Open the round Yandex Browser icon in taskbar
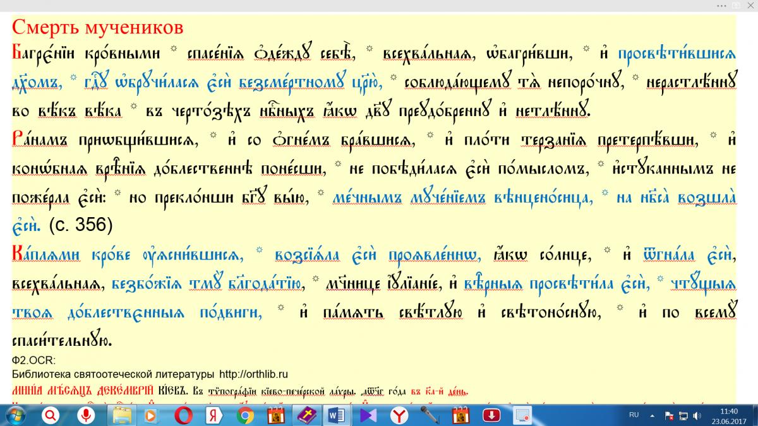The height and width of the screenshot is (426, 758). click(399, 415)
